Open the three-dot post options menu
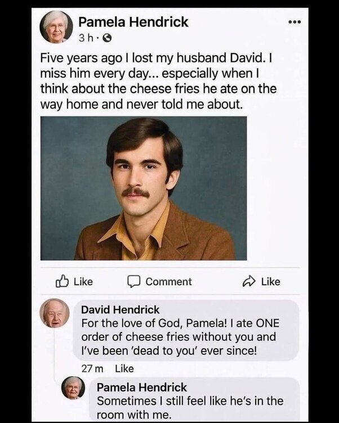The image size is (339, 423). pyautogui.click(x=295, y=22)
